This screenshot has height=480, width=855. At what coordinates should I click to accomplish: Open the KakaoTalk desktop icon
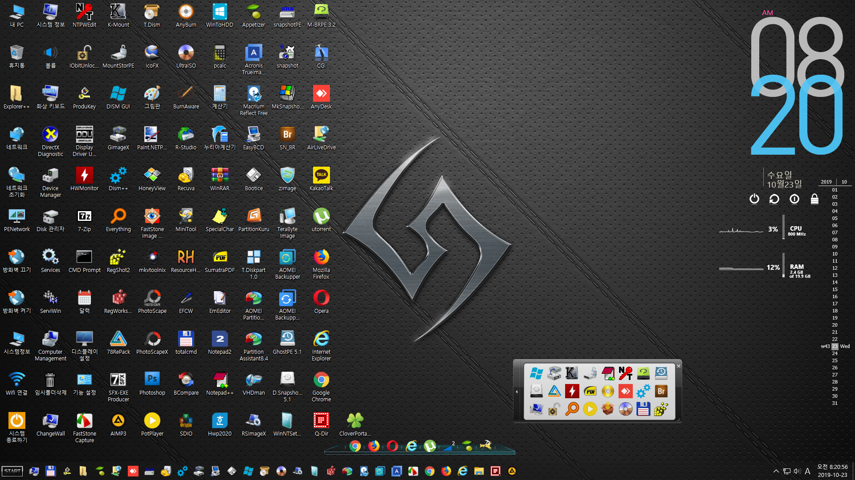[321, 179]
